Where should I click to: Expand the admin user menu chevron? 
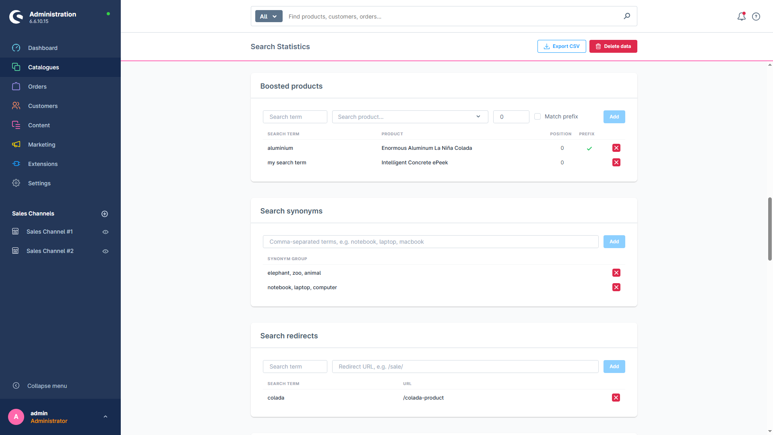pyautogui.click(x=105, y=417)
